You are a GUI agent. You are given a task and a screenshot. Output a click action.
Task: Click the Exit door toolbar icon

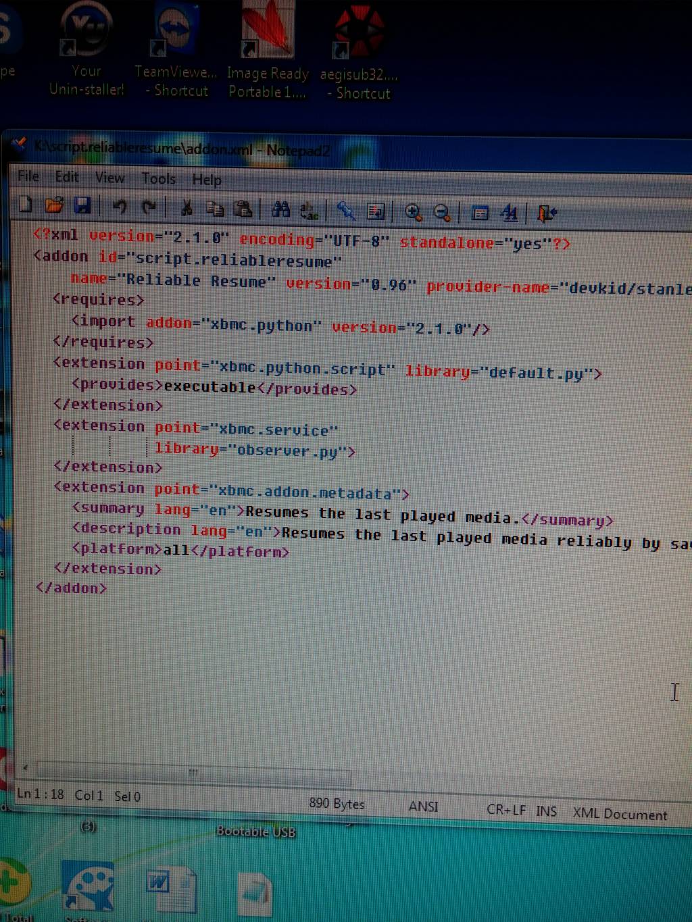tap(546, 215)
